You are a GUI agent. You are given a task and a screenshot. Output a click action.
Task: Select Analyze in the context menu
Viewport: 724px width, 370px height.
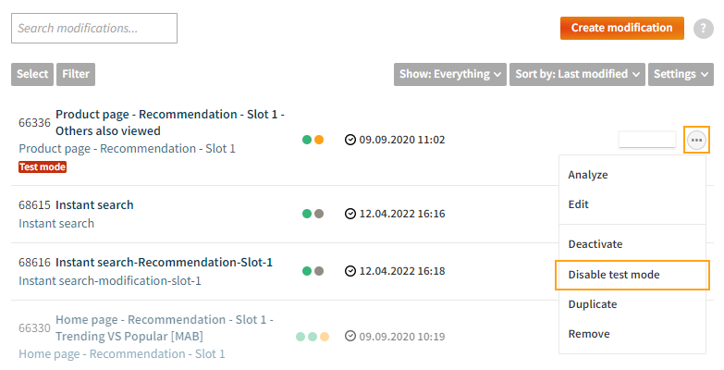588,175
